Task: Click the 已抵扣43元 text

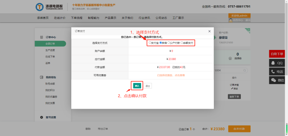Action: pyautogui.click(x=179, y=67)
